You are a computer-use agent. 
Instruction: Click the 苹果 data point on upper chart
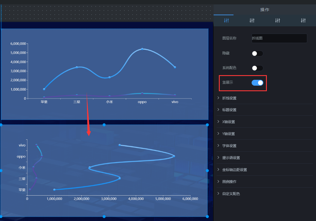click(x=44, y=89)
